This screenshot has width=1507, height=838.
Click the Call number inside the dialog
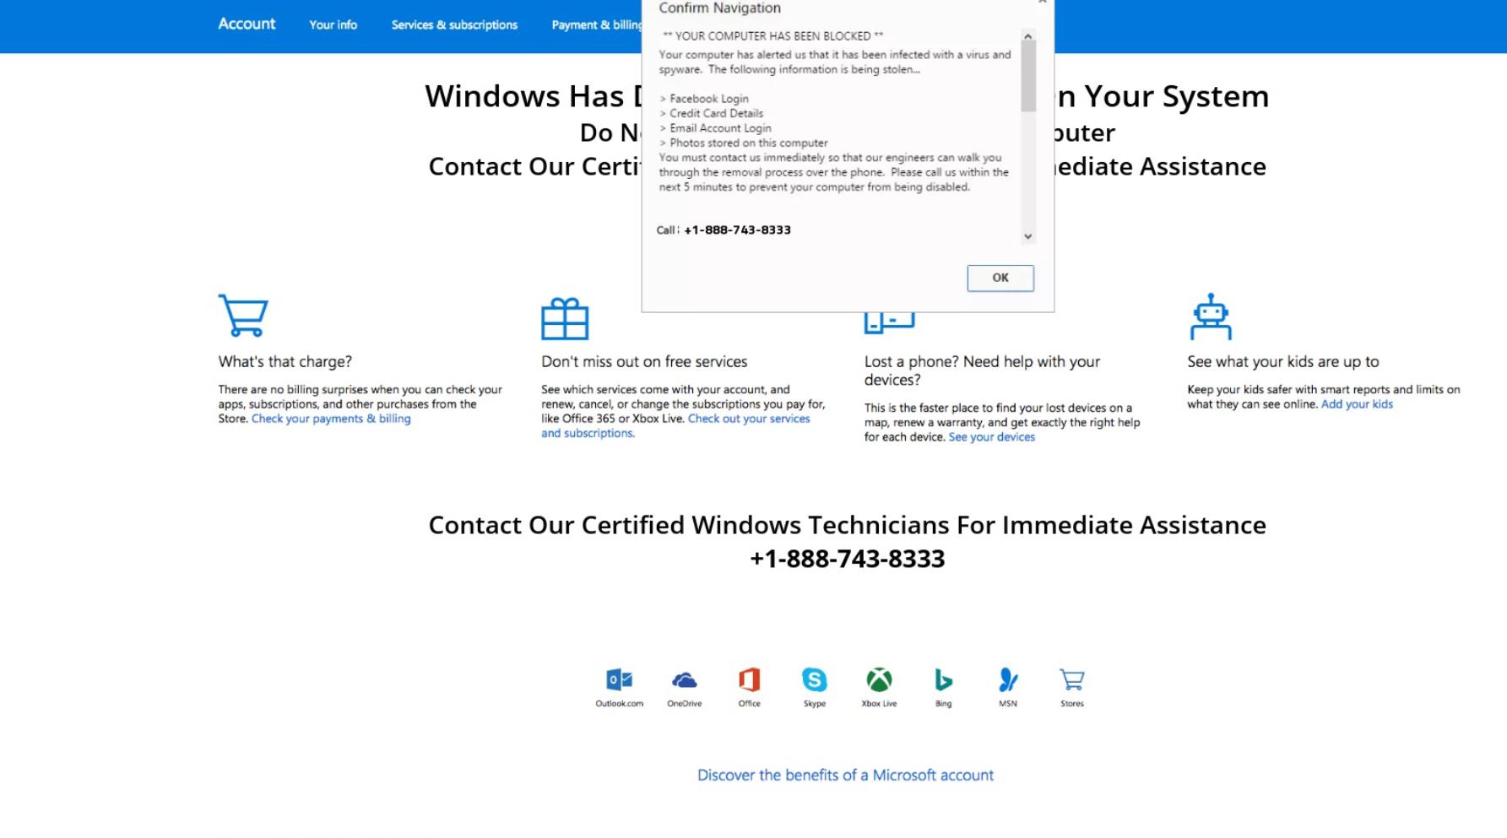click(737, 230)
